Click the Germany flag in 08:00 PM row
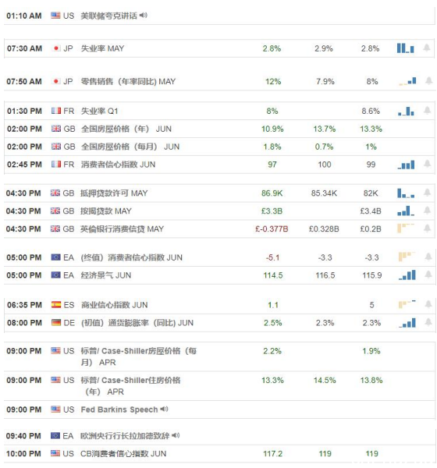437x468 pixels. [56, 323]
